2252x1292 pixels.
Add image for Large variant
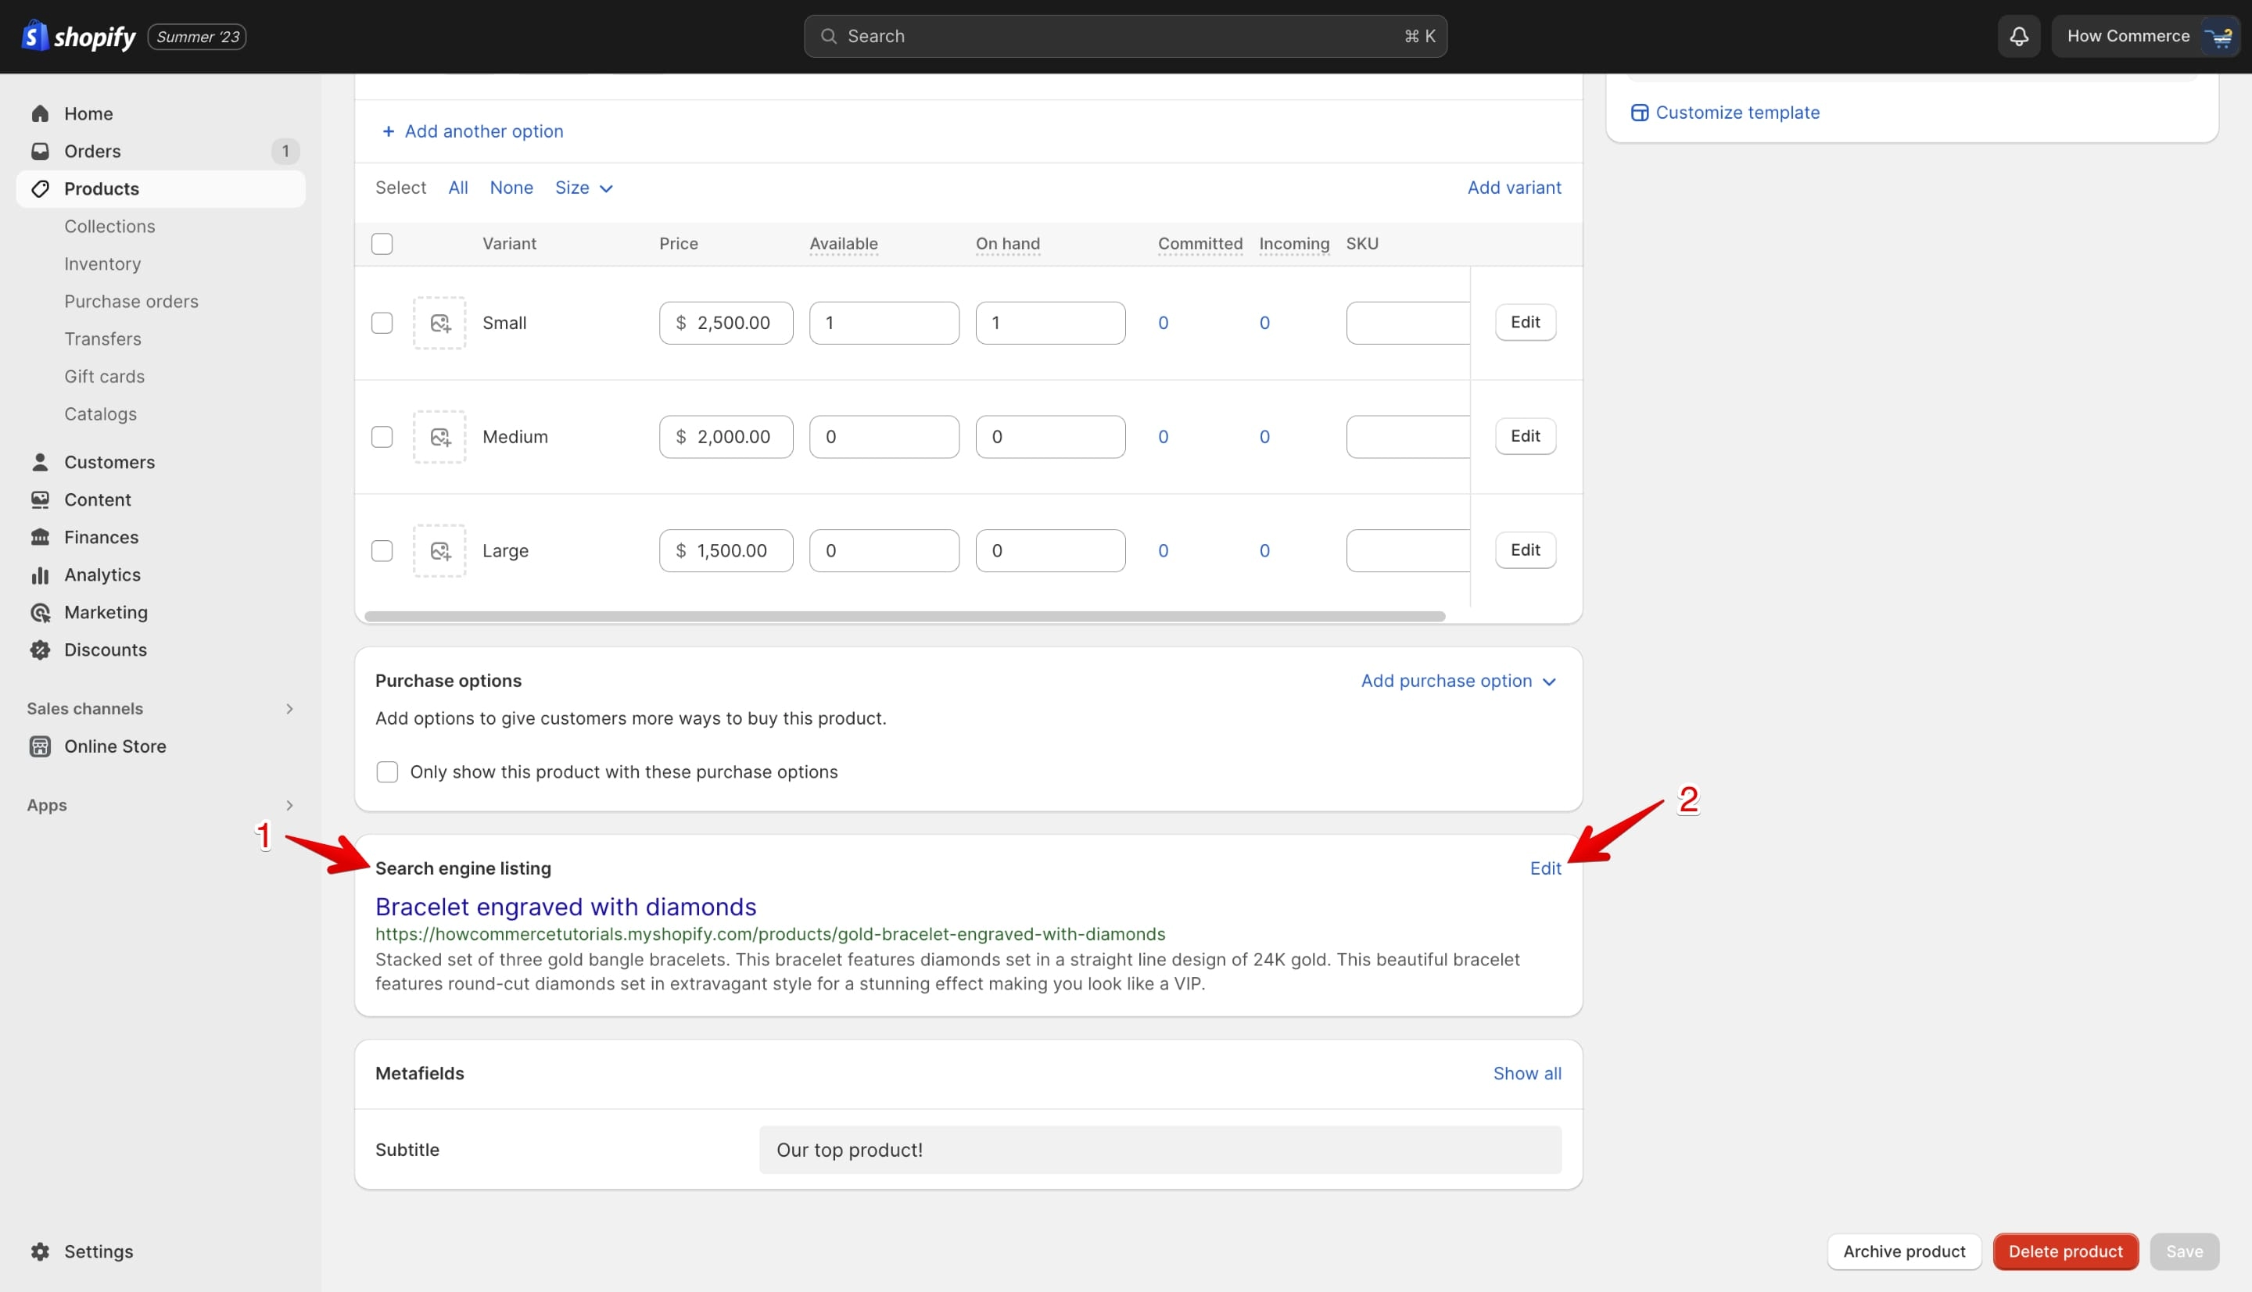click(439, 550)
